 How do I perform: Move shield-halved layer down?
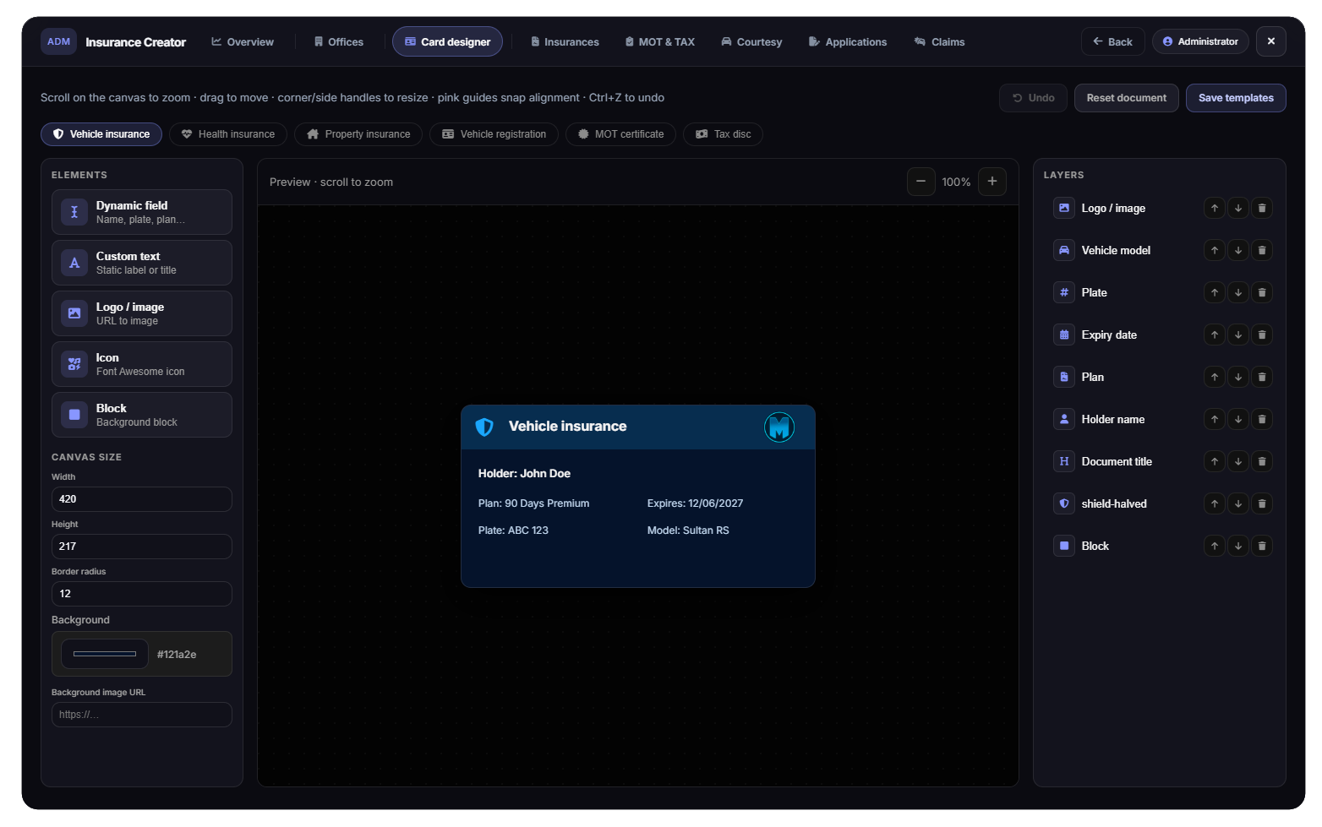click(x=1237, y=503)
